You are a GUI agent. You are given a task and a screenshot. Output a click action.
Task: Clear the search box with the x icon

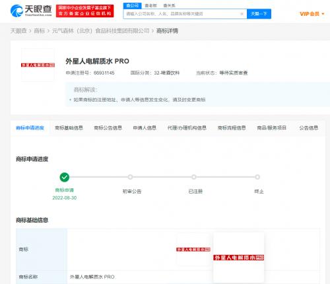(x=242, y=14)
